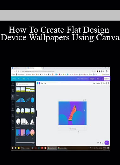
Task: Select the watermelon slice on canvas
Action: 72,113
